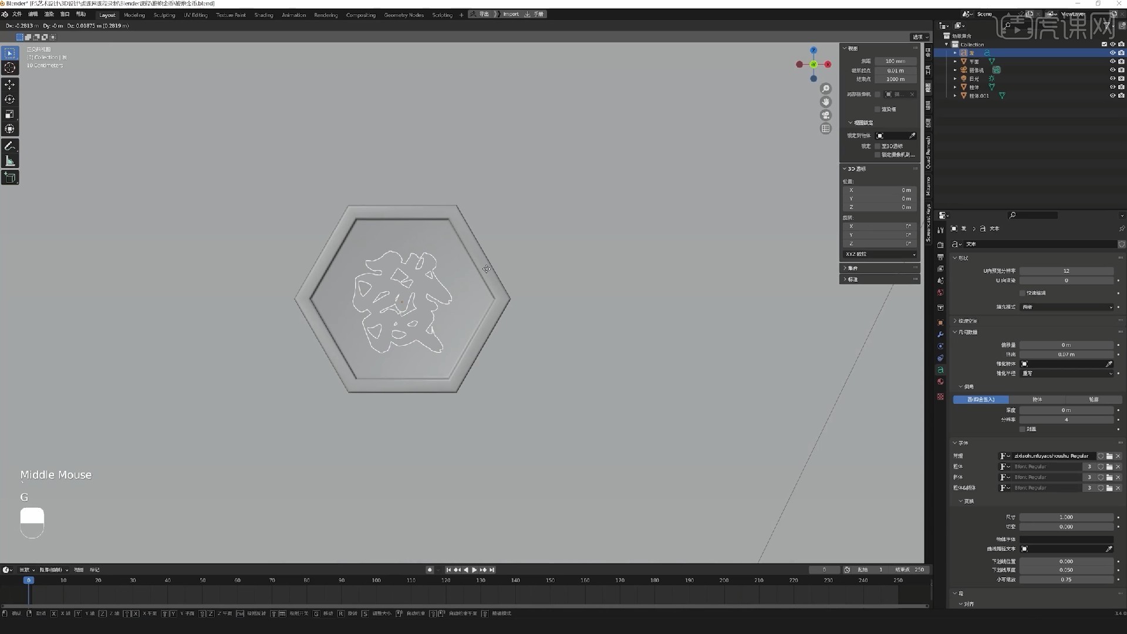The height and width of the screenshot is (634, 1127).
Task: Hide the 摄像机 object via eye icon
Action: 1112,70
